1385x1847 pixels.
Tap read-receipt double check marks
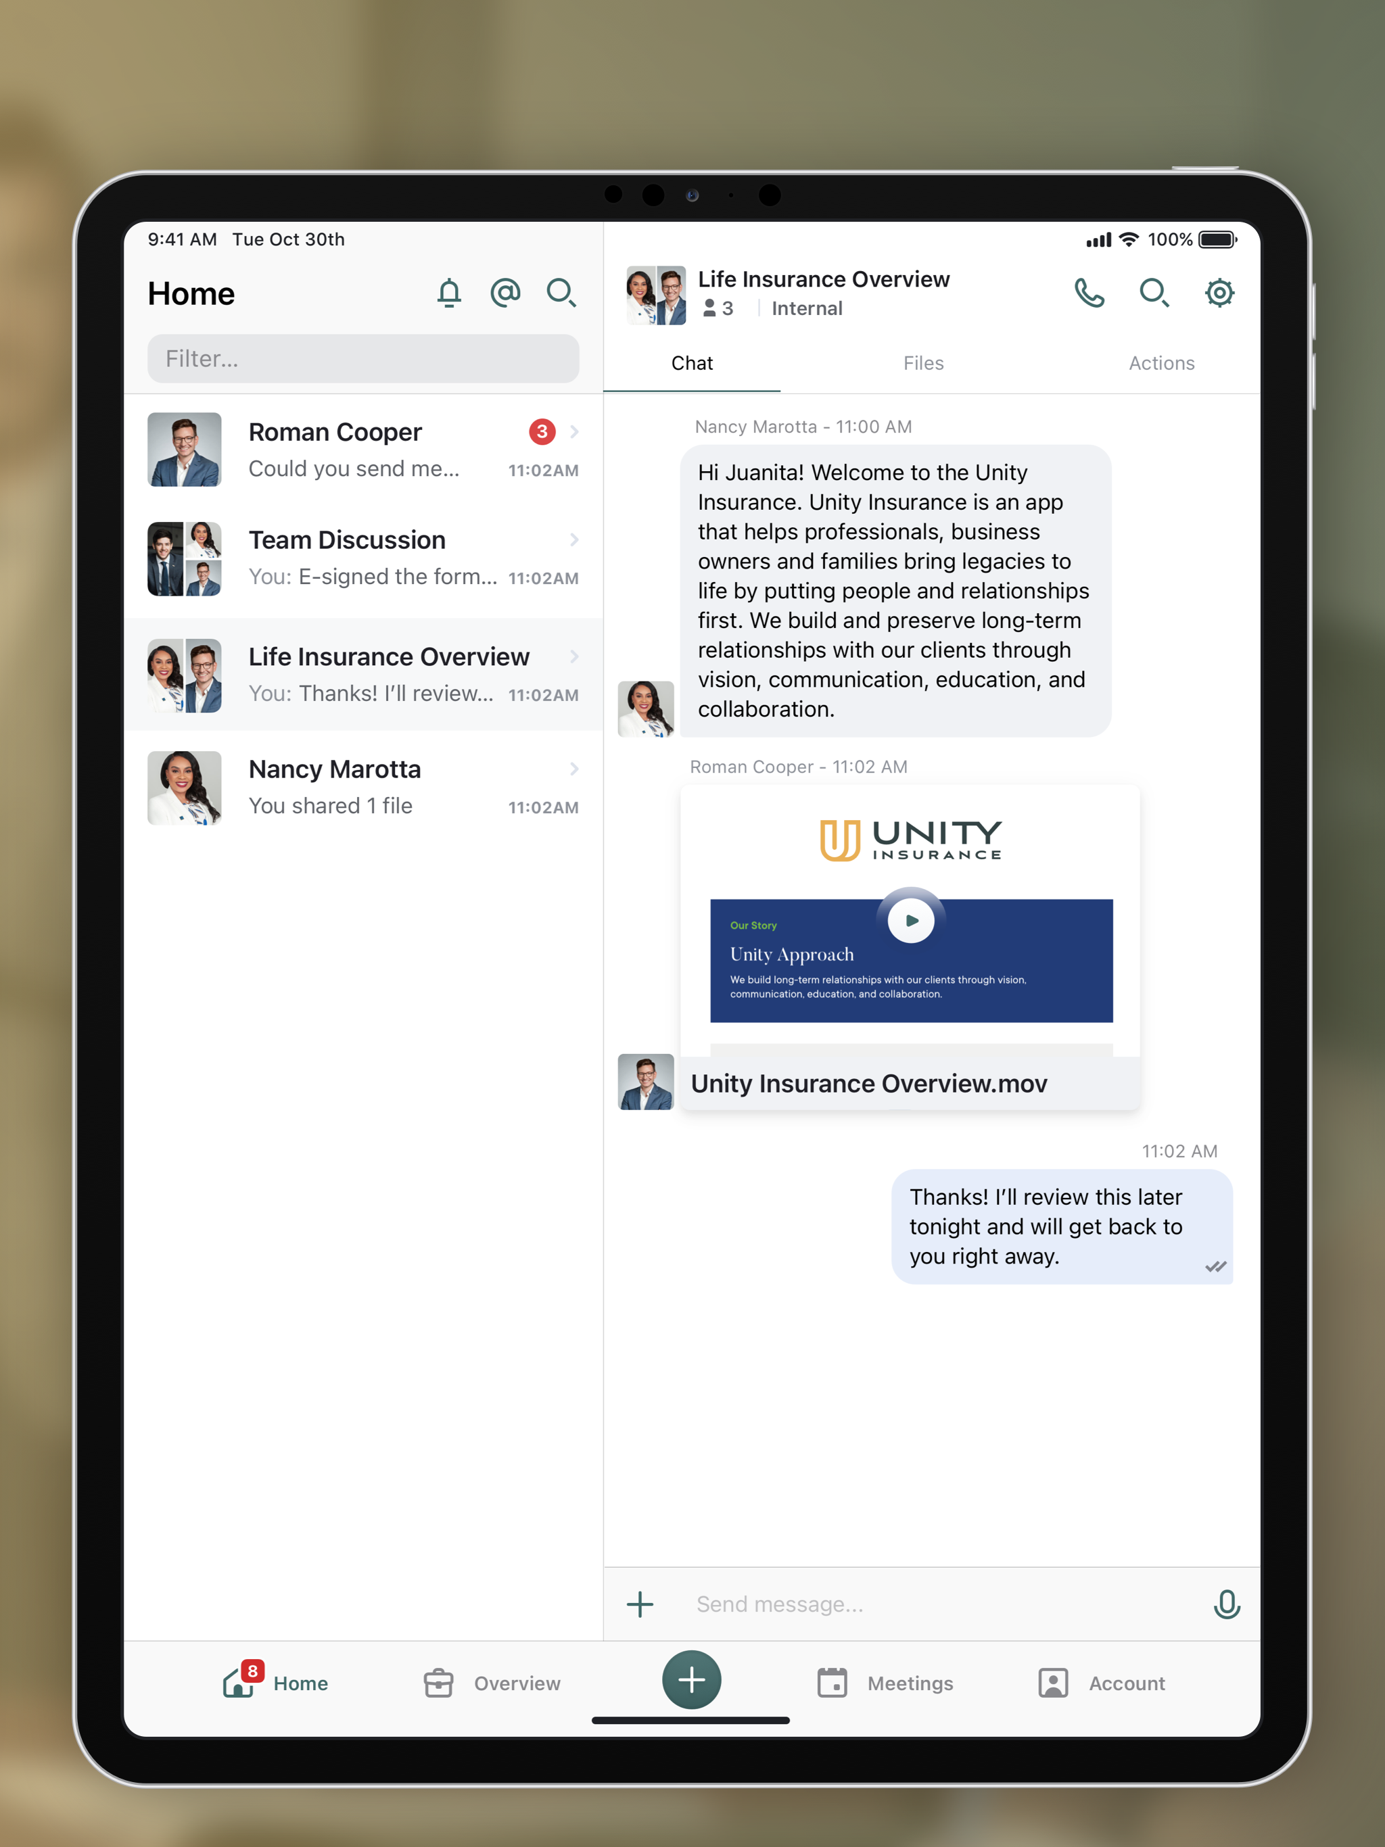(1215, 1267)
